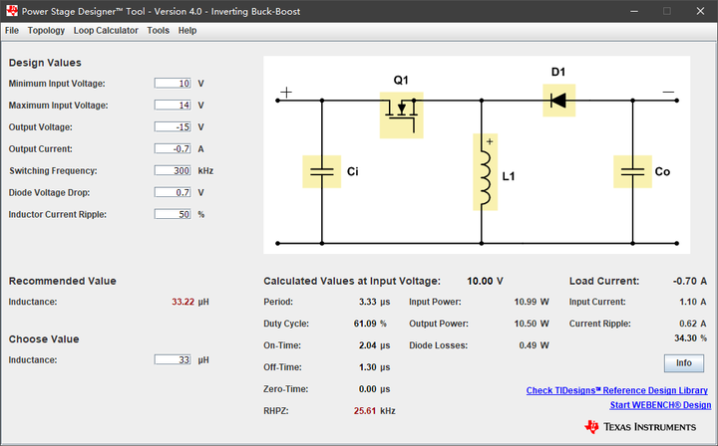Click the Zero-Time value 0.00

click(x=368, y=389)
